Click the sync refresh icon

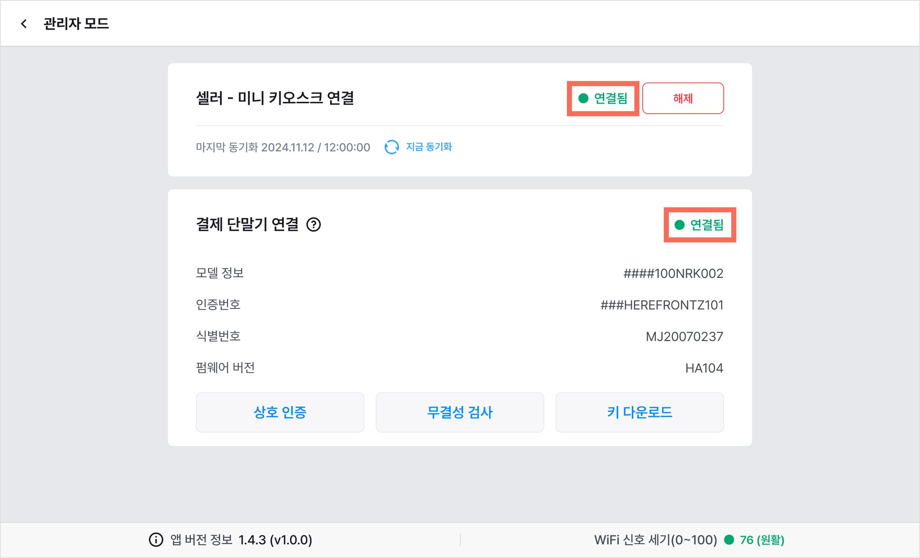click(392, 147)
